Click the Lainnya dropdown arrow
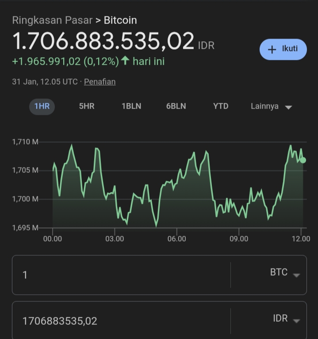Image resolution: width=318 pixels, height=339 pixels. tap(288, 107)
